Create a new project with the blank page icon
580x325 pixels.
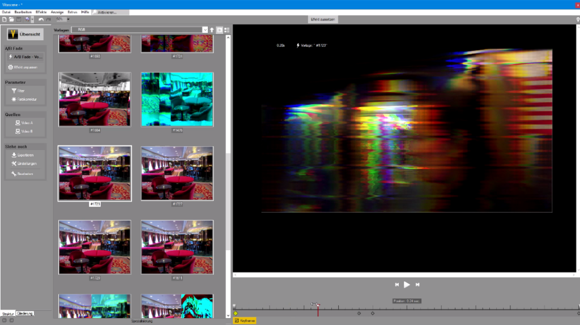[5, 19]
